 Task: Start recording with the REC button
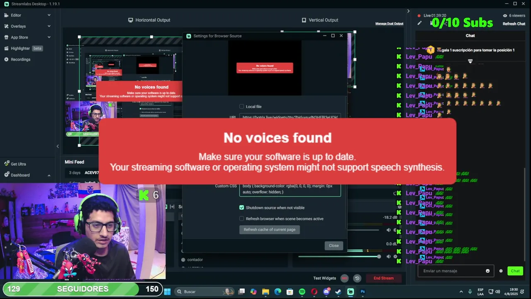[344, 278]
